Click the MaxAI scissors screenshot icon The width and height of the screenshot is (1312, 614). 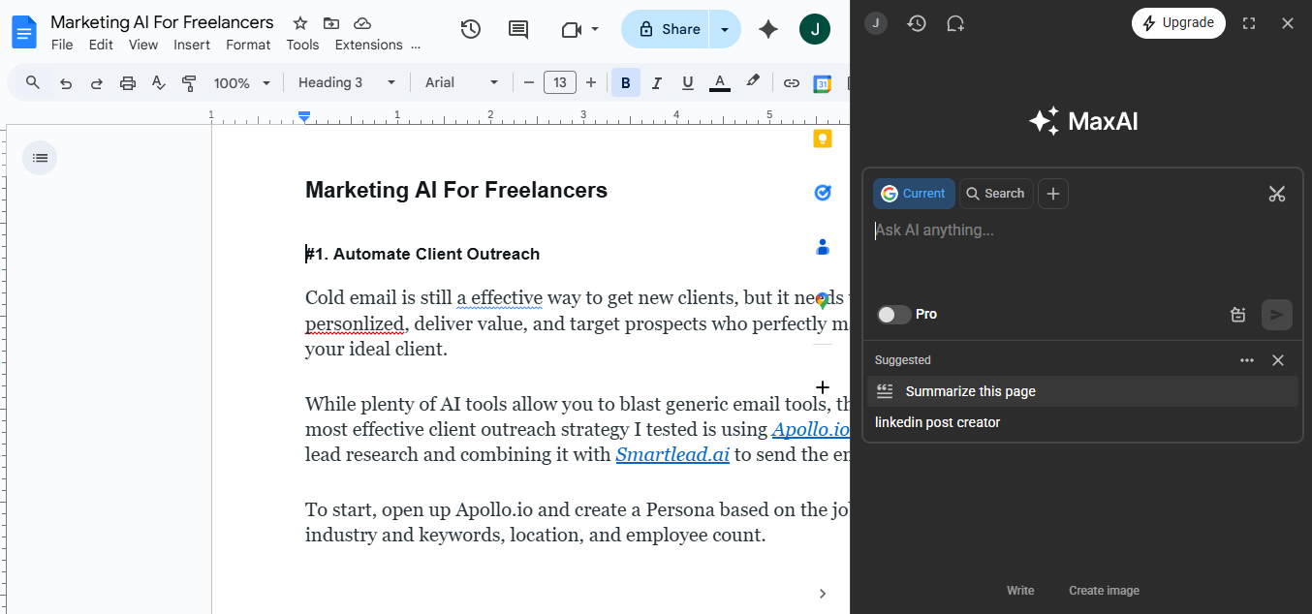(x=1276, y=194)
